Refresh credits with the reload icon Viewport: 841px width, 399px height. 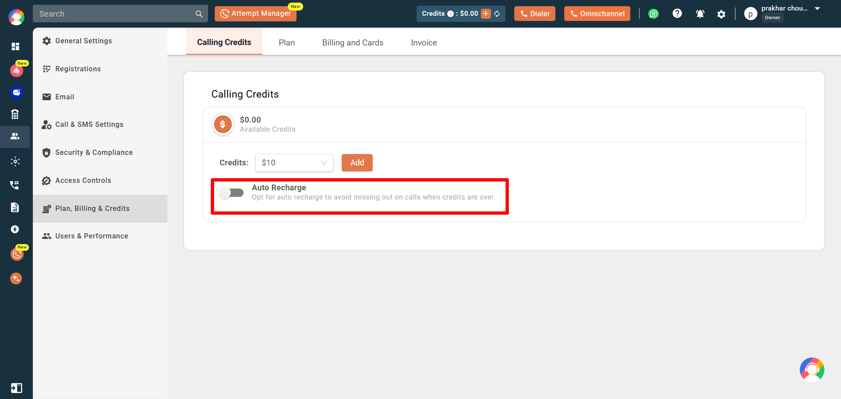497,14
